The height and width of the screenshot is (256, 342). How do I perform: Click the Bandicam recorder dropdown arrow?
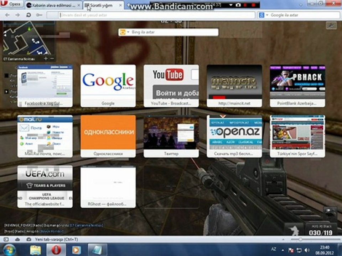[231, 5]
